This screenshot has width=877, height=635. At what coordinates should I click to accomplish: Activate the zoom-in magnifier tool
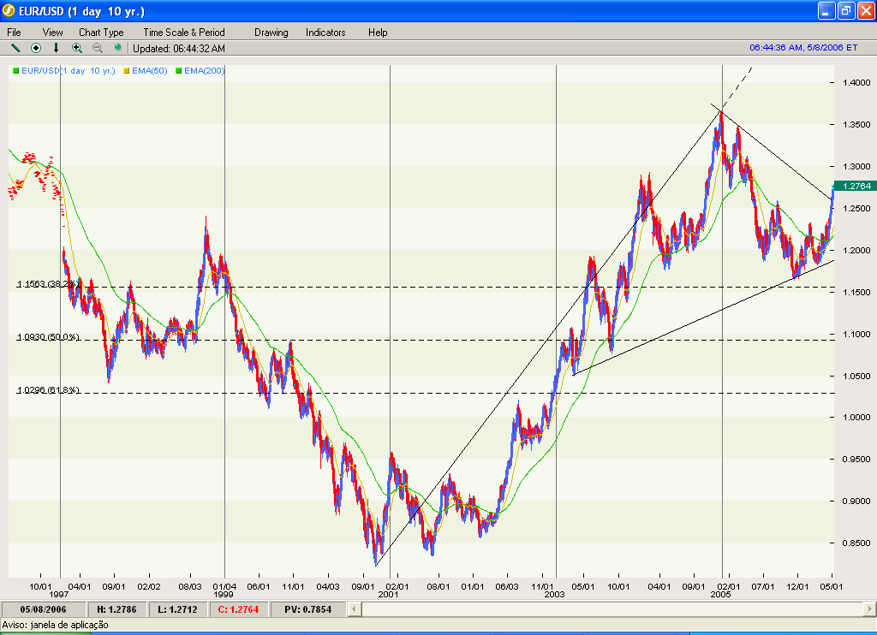click(76, 48)
